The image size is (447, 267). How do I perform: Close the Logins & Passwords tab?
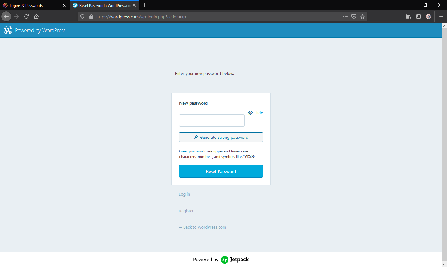pos(64,5)
